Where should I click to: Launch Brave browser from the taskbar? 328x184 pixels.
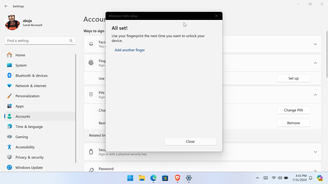pyautogui.click(x=177, y=178)
